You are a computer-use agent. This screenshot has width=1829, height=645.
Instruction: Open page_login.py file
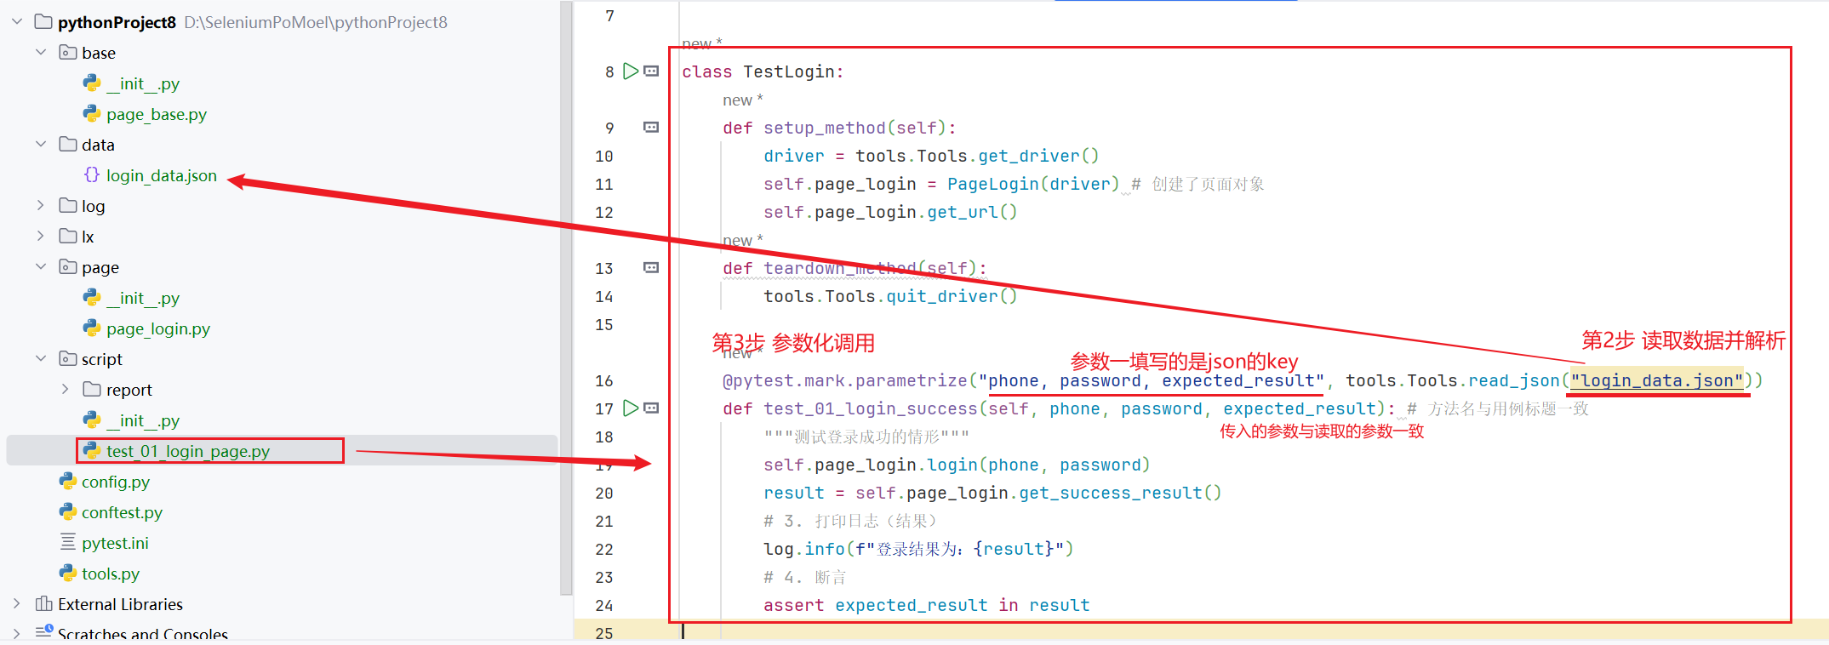pyautogui.click(x=157, y=328)
